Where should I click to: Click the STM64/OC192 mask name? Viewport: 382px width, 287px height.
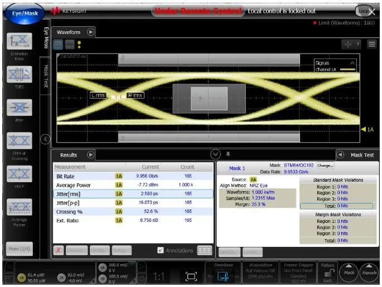tap(299, 166)
